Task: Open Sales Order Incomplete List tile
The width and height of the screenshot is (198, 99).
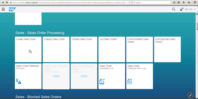Action: point(112,76)
